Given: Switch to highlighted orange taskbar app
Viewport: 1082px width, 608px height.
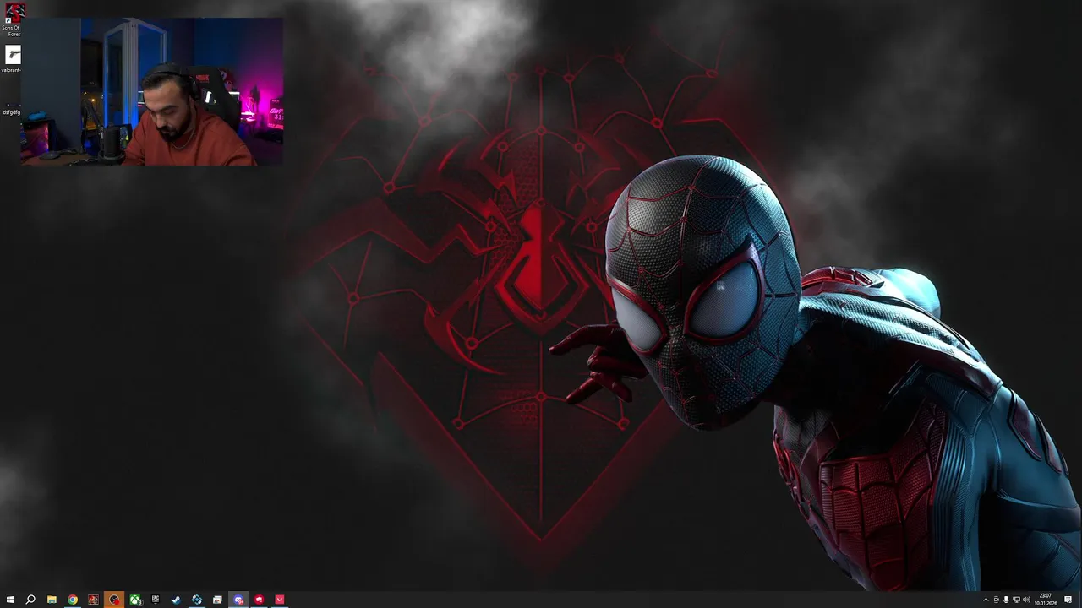Looking at the screenshot, I should tap(114, 600).
